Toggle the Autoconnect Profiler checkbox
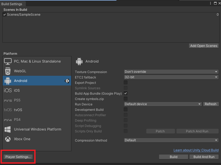The width and height of the screenshot is (221, 165). (126, 115)
